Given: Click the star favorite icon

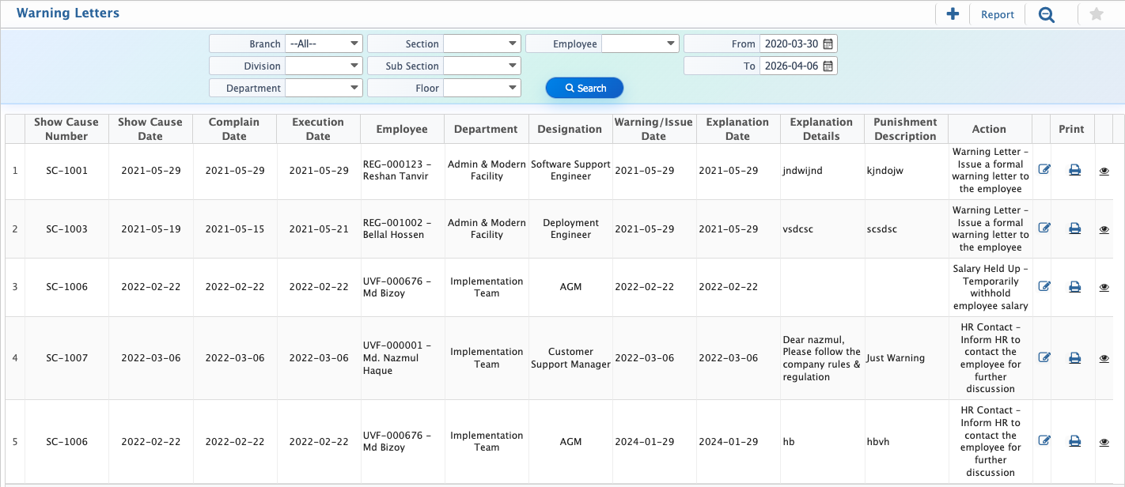Looking at the screenshot, I should click(1096, 14).
